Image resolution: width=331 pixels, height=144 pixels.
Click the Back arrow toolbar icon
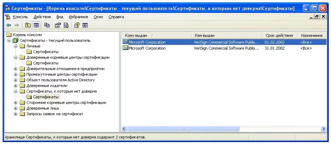pos(9,26)
